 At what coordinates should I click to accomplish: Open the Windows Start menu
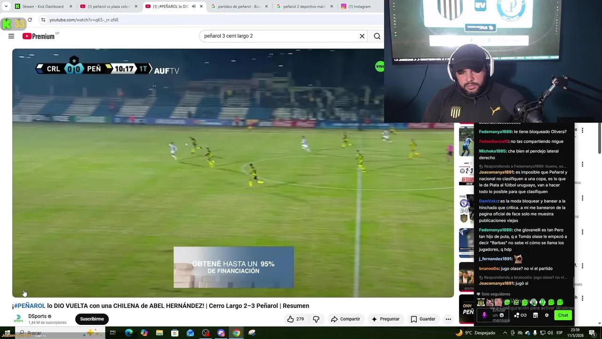pos(7,333)
